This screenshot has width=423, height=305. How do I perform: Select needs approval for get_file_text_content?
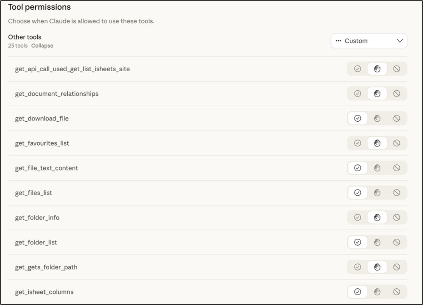(377, 168)
